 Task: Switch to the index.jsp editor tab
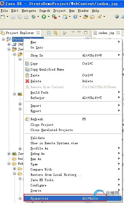[106, 33]
